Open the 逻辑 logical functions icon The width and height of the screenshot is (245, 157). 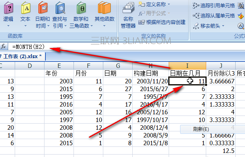pos(8,14)
